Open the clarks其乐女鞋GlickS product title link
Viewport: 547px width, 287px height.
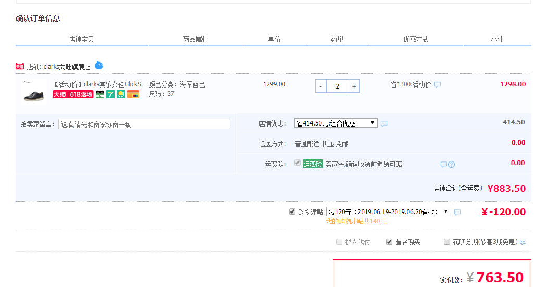(99, 84)
